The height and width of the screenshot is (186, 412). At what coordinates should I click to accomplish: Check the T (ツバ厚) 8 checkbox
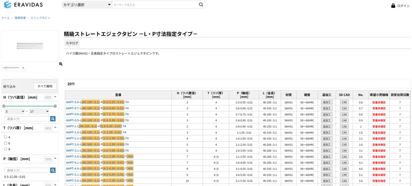pos(6,149)
